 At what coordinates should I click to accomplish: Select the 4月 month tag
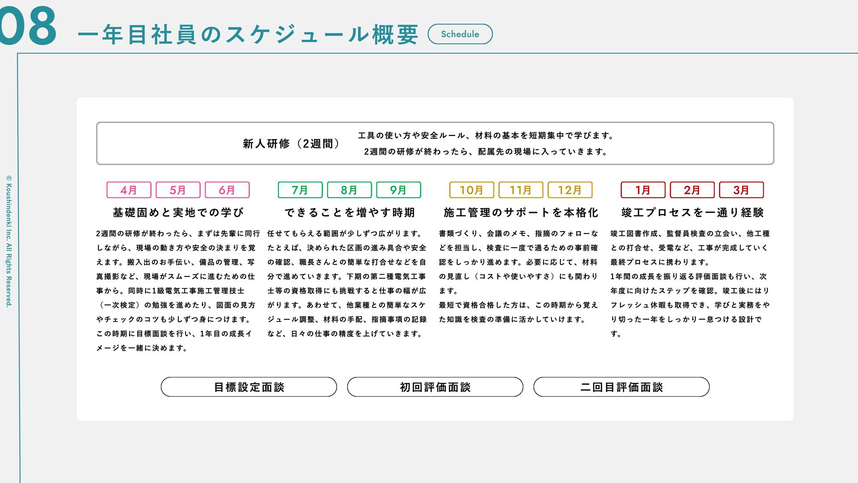pyautogui.click(x=129, y=190)
